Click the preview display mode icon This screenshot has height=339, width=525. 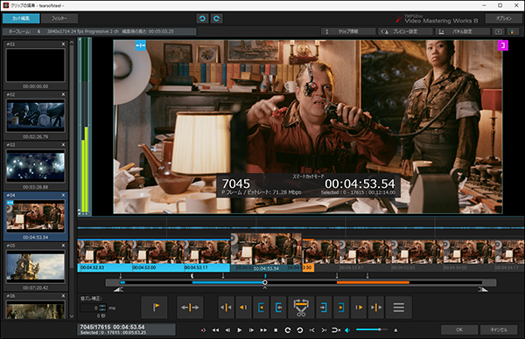pyautogui.click(x=499, y=31)
